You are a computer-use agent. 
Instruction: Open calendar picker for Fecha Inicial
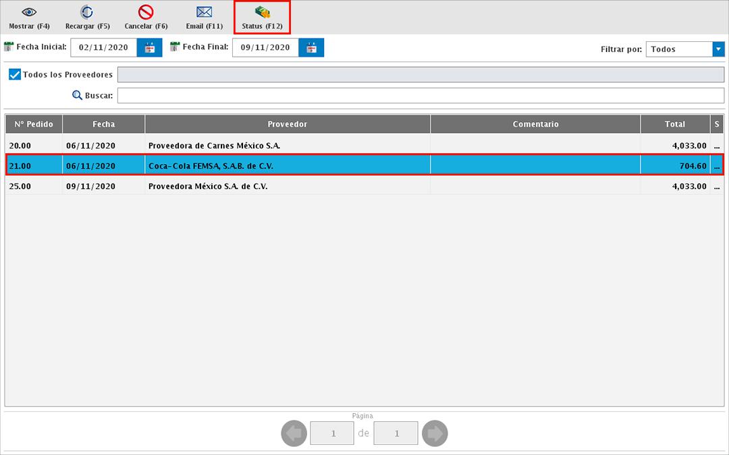[x=150, y=48]
